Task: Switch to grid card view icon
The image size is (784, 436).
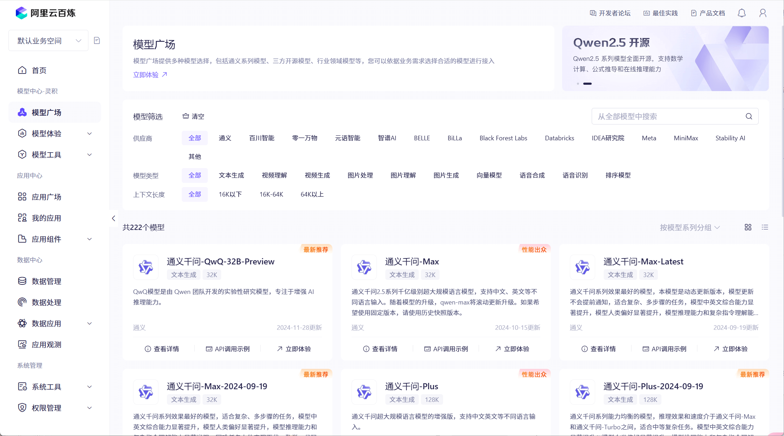Action: 748,227
